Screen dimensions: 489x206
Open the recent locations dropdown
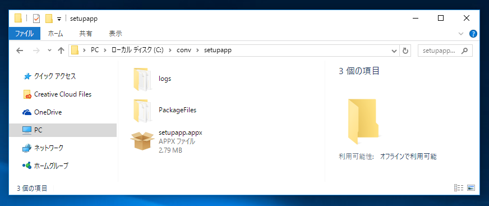[x=49, y=51]
